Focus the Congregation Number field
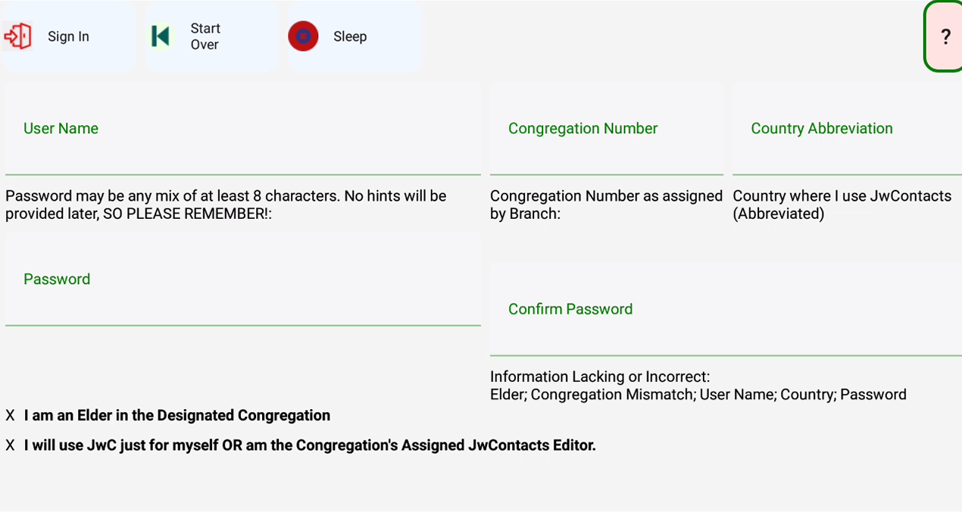 [607, 129]
